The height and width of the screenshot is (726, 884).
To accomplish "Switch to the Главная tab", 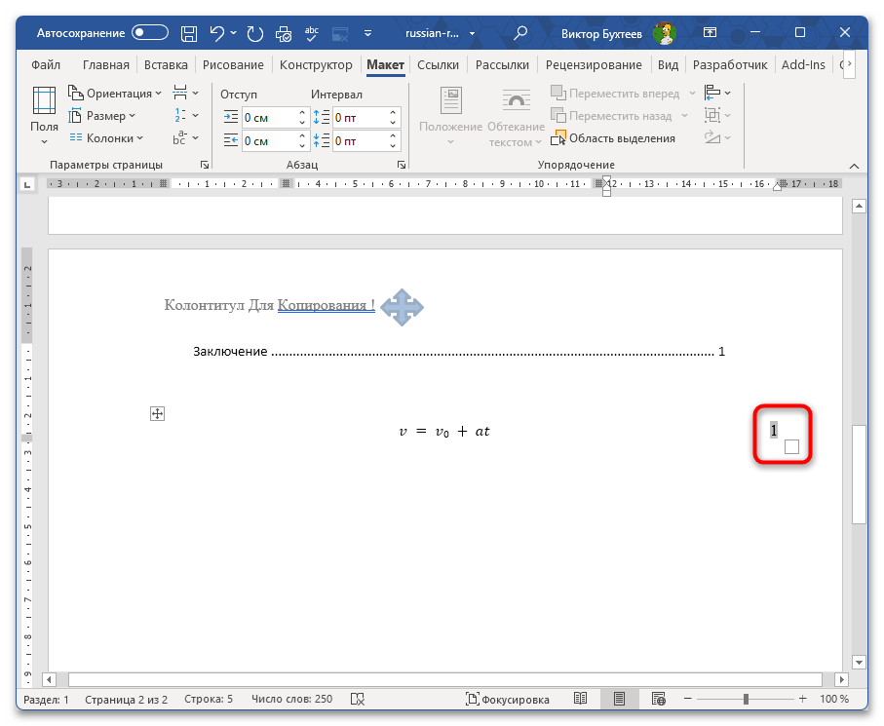I will pos(106,65).
